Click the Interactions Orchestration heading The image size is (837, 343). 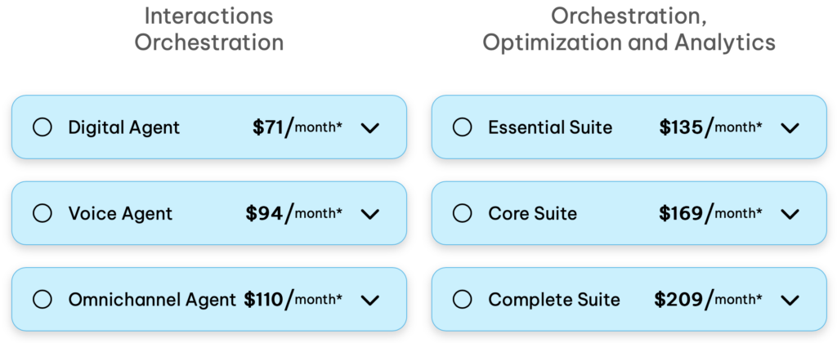pyautogui.click(x=209, y=29)
